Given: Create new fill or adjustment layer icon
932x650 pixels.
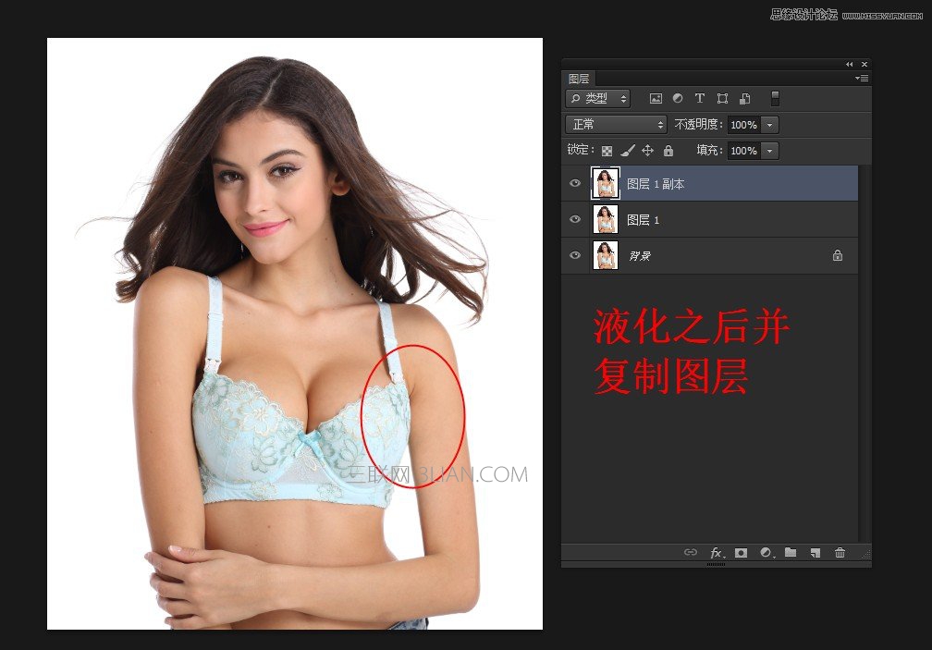Looking at the screenshot, I should click(x=766, y=553).
